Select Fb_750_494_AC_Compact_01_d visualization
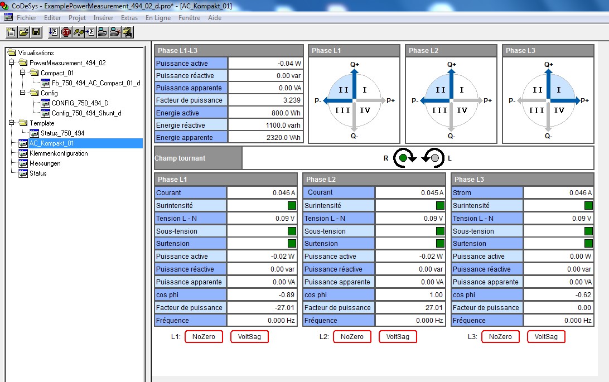609x382 pixels. [x=96, y=83]
